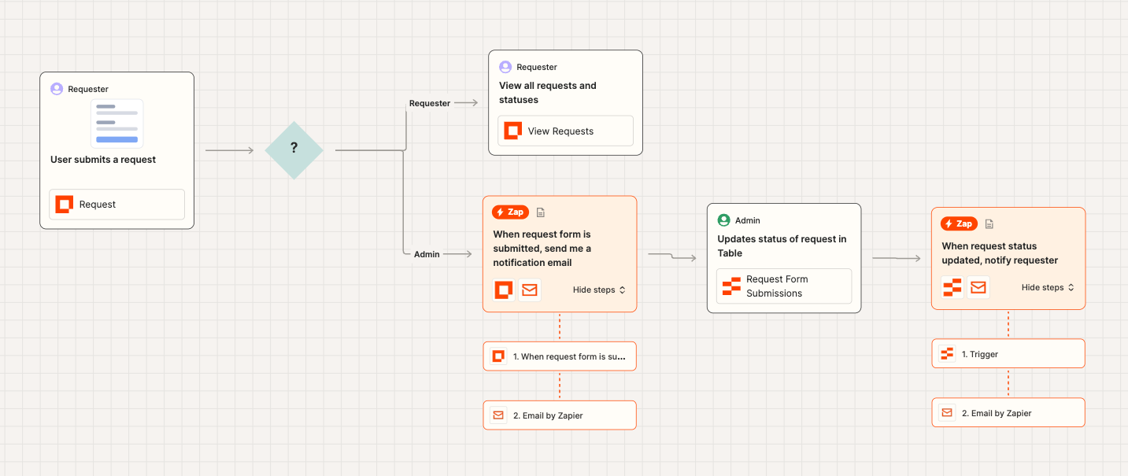
Task: Click the Email by Zapier envelope icon on the notification Zap
Action: (x=529, y=290)
